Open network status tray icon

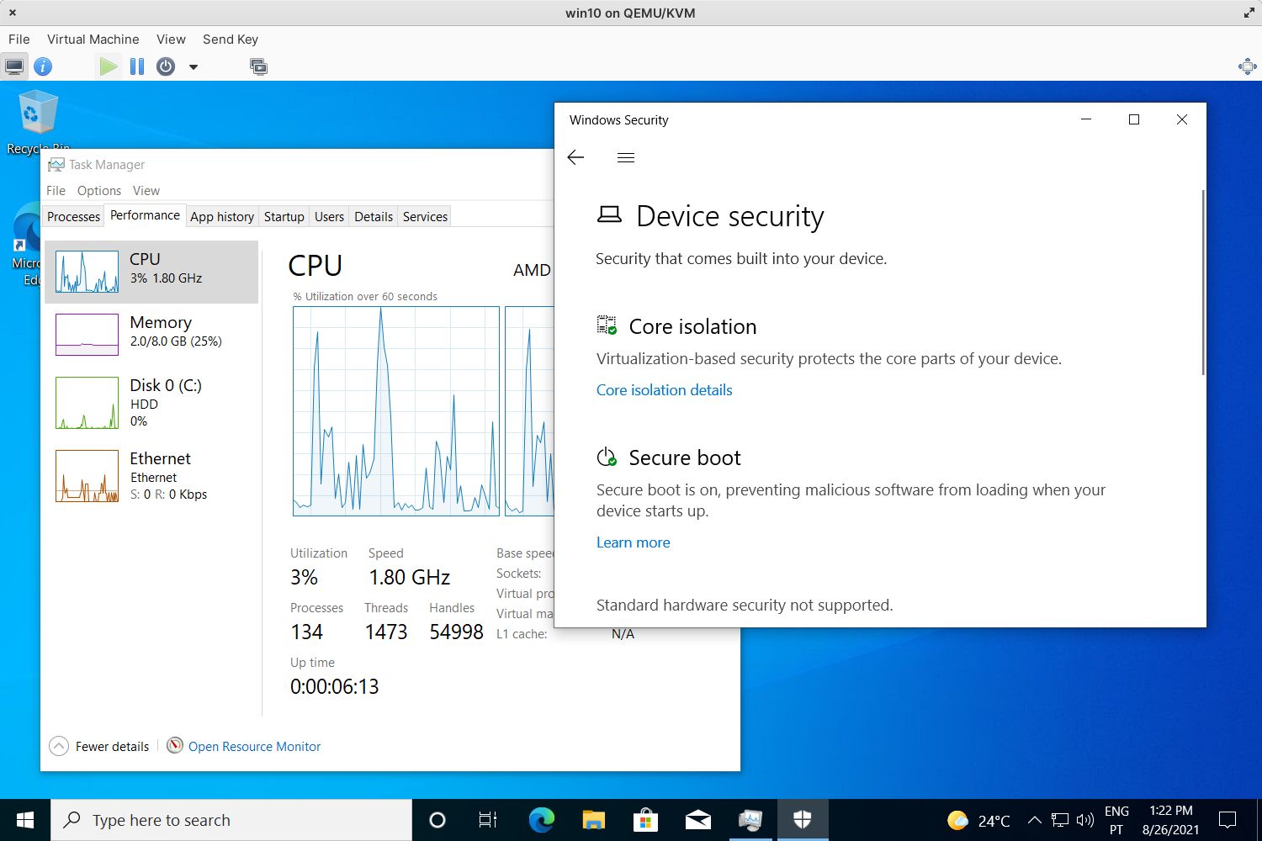tap(1060, 820)
